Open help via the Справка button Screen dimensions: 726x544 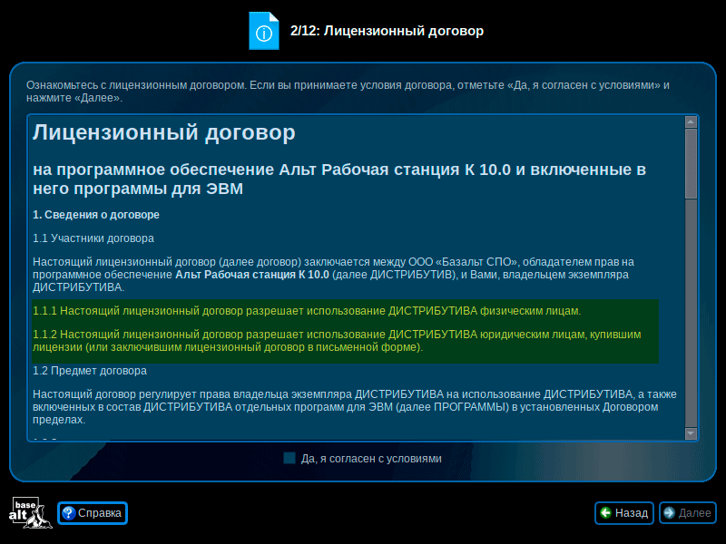[x=93, y=513]
